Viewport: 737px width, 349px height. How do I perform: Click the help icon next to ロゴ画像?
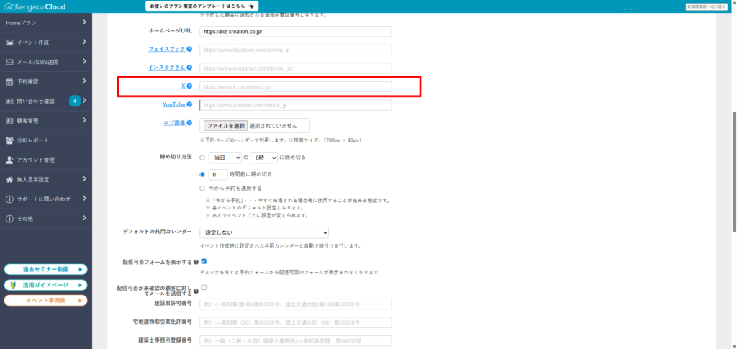click(189, 123)
